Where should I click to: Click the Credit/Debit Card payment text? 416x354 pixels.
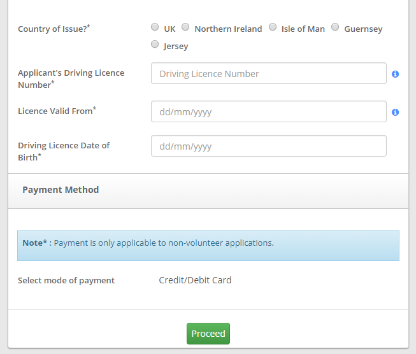[x=195, y=280]
